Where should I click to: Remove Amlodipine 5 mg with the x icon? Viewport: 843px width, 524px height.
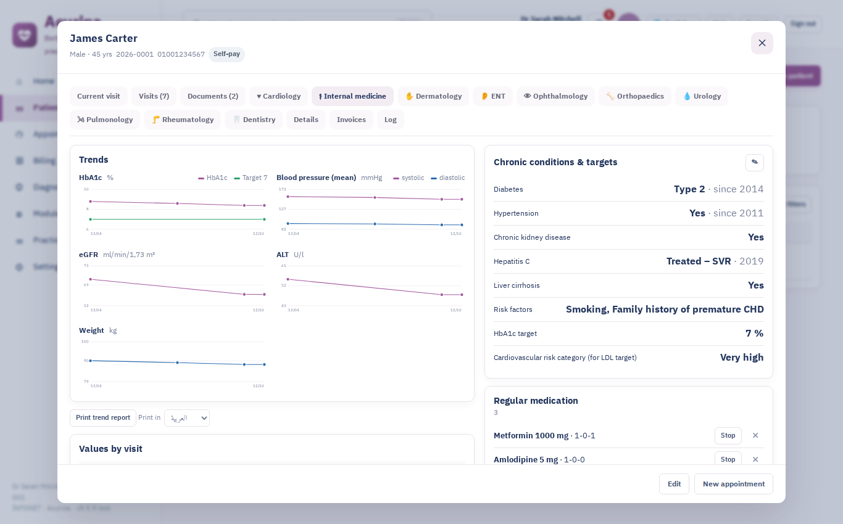(755, 460)
